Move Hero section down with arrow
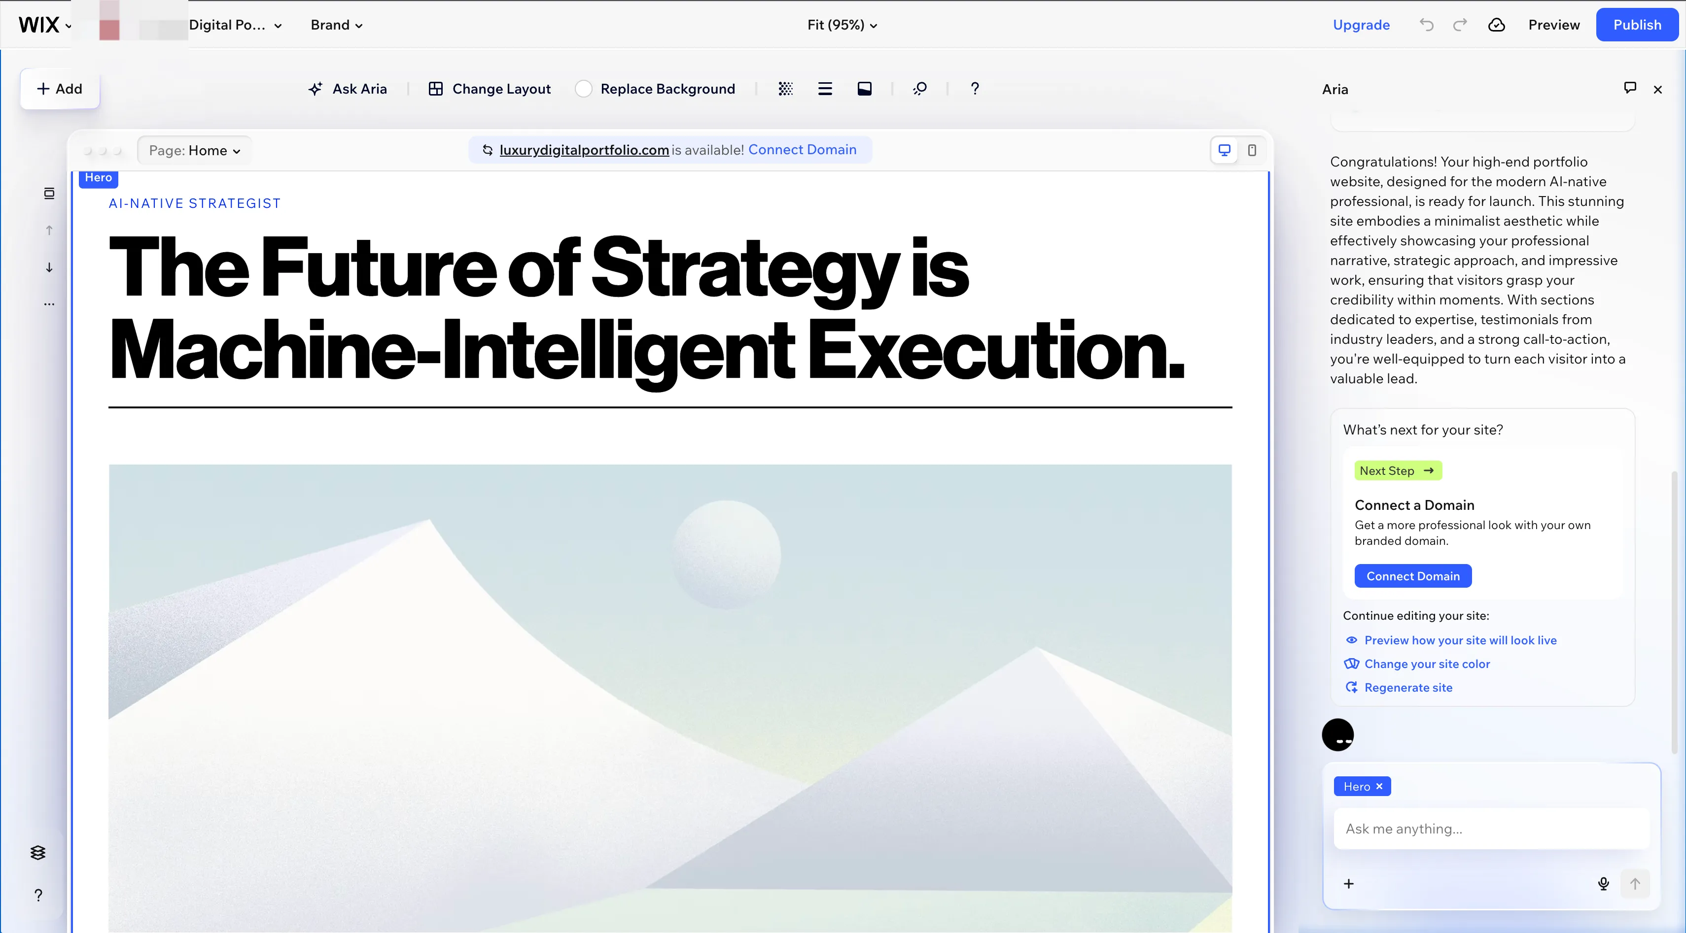Viewport: 1686px width, 933px height. pos(49,267)
